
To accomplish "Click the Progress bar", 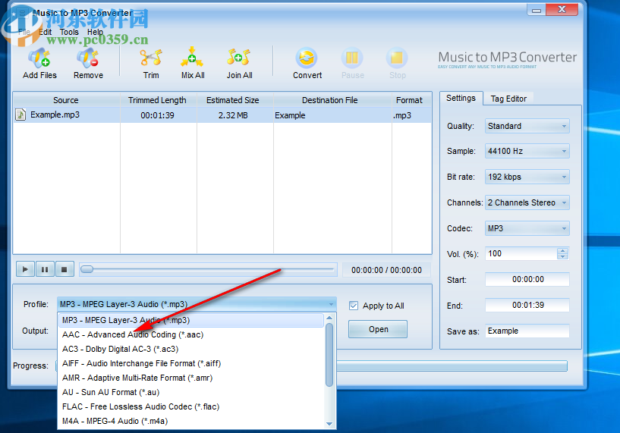I will [x=313, y=366].
